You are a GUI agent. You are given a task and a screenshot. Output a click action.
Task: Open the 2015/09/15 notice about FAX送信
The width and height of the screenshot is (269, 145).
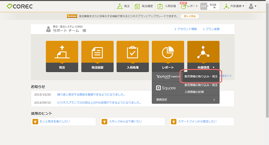[99, 102]
